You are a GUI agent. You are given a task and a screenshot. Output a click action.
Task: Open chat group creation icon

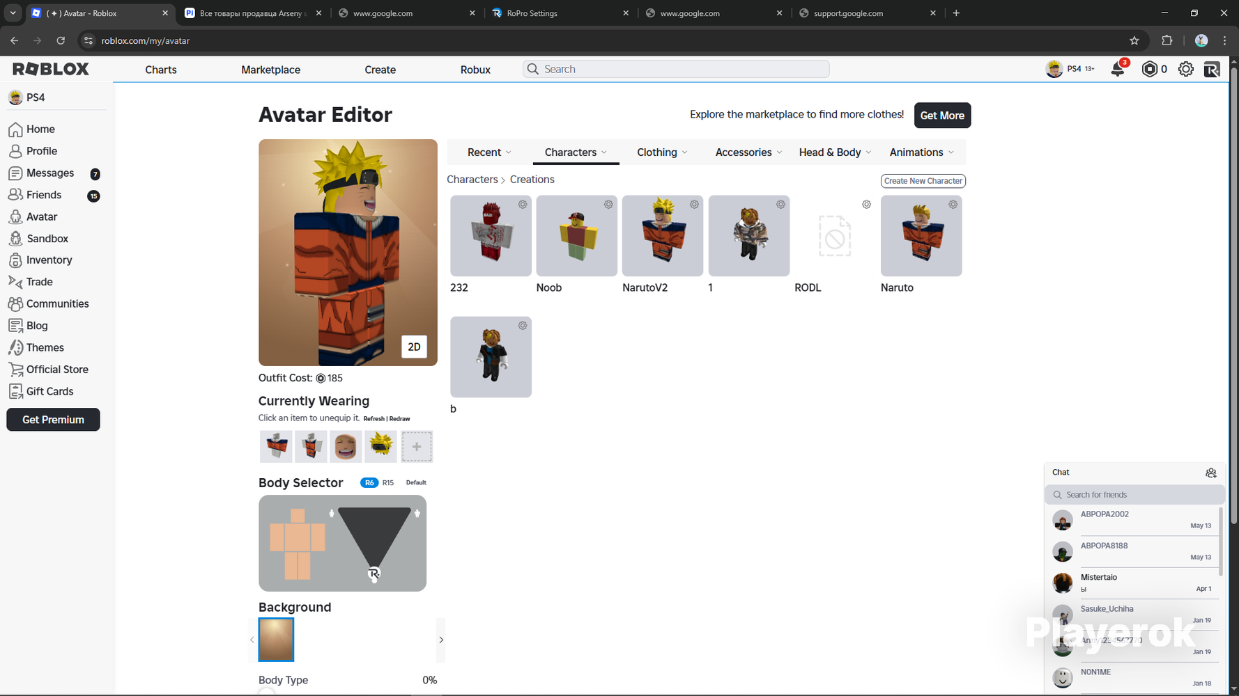(x=1210, y=473)
